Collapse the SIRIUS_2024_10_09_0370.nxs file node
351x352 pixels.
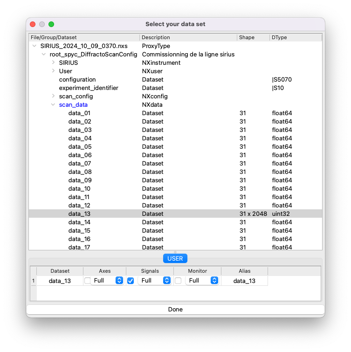coord(34,46)
